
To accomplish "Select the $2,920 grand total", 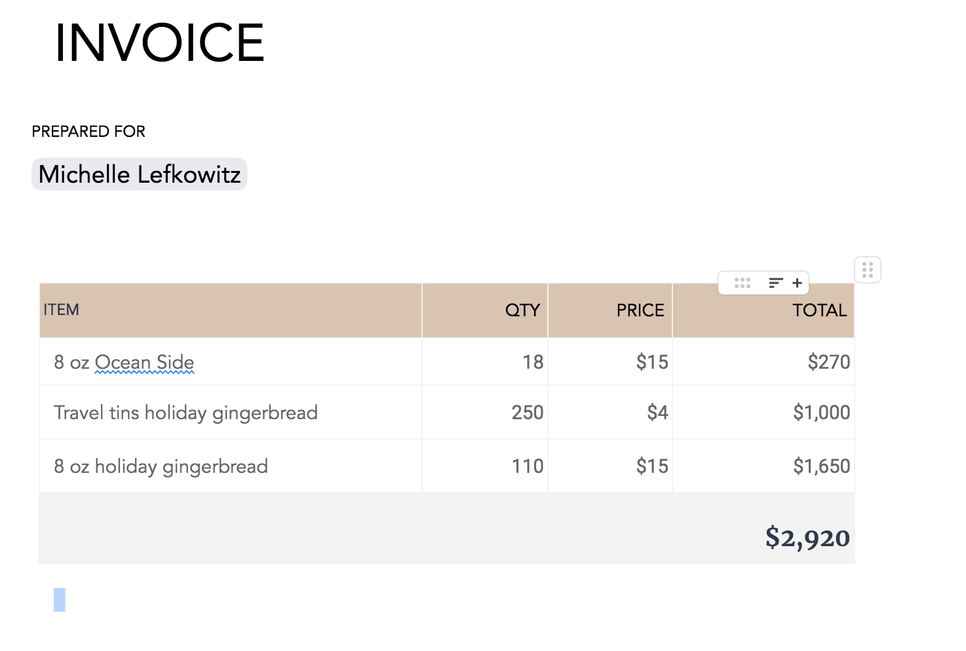I will click(807, 538).
